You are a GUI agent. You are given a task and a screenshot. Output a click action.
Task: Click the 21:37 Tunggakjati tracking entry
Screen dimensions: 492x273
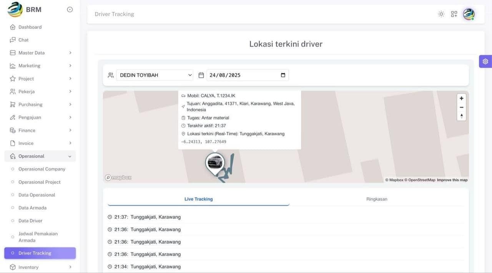click(286, 217)
